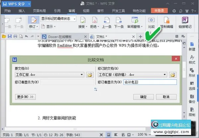Click the 比较 compare documents icon
Screen dimensions: 199x138
tap(151, 20)
